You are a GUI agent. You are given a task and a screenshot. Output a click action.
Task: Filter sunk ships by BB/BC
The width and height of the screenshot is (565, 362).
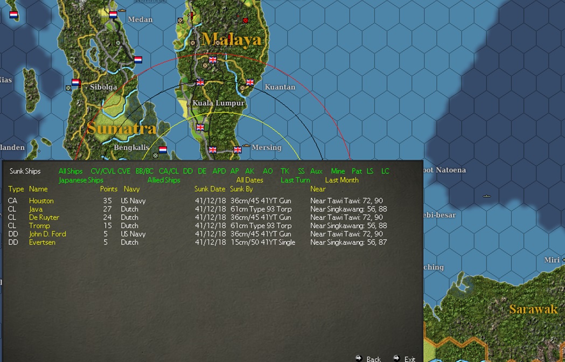(144, 171)
